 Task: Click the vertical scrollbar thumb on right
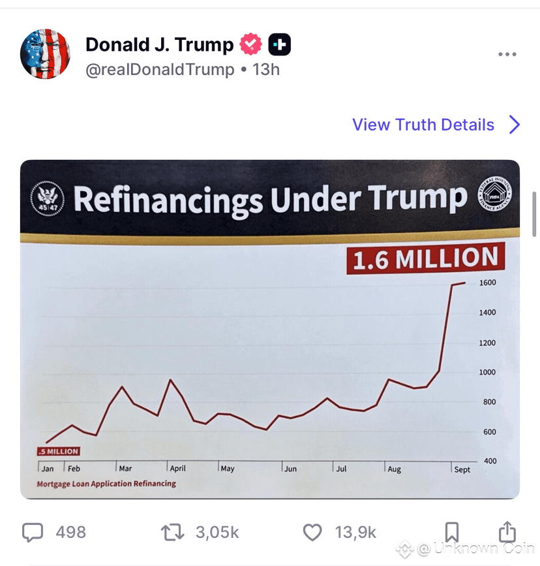click(534, 214)
